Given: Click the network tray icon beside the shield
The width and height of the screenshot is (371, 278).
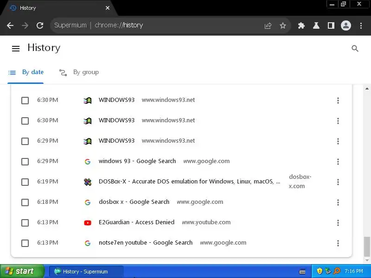Looking at the screenshot, I should tap(328, 271).
